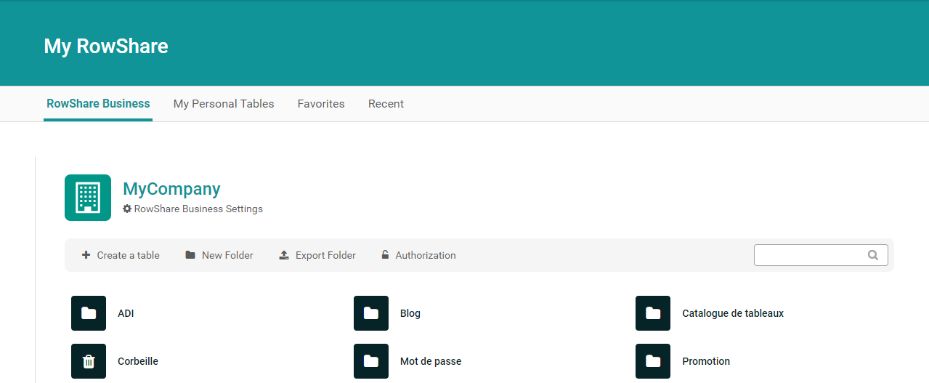Select the Promotion folder name

(x=706, y=361)
